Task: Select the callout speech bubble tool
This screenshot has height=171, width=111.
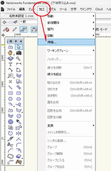Action: (11, 76)
